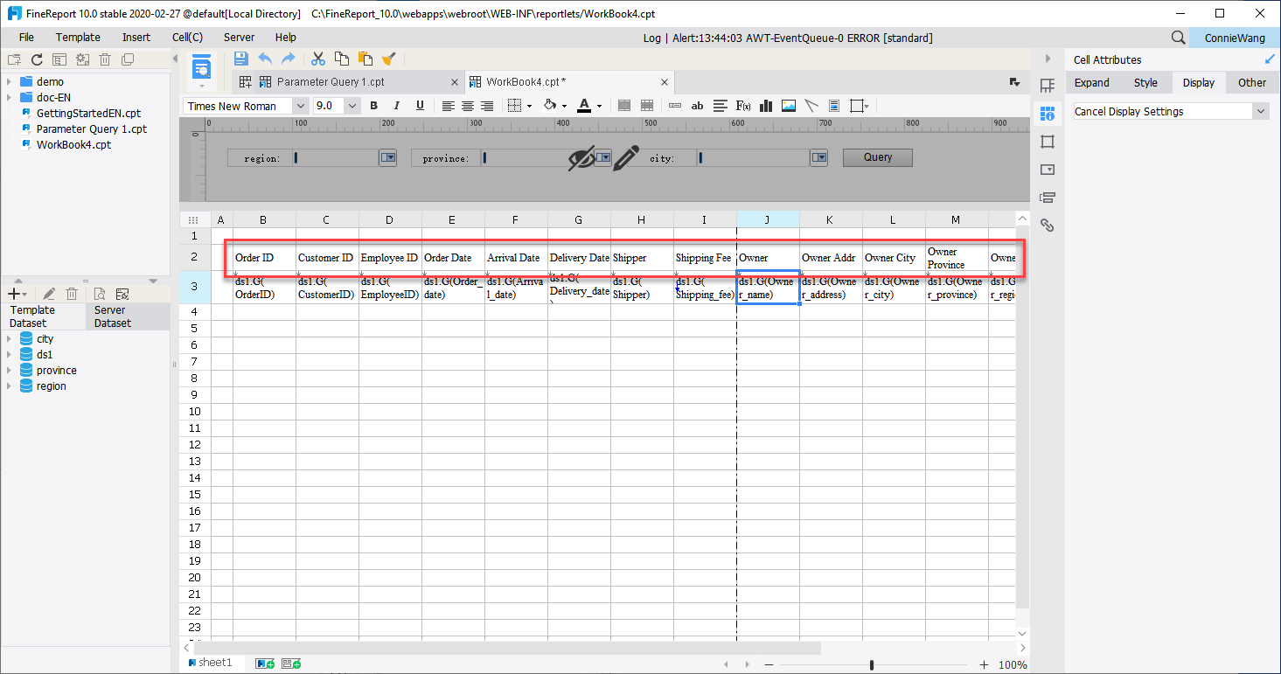1281x674 pixels.
Task: Open the search icon beside ConnieWang
Action: (x=1179, y=38)
